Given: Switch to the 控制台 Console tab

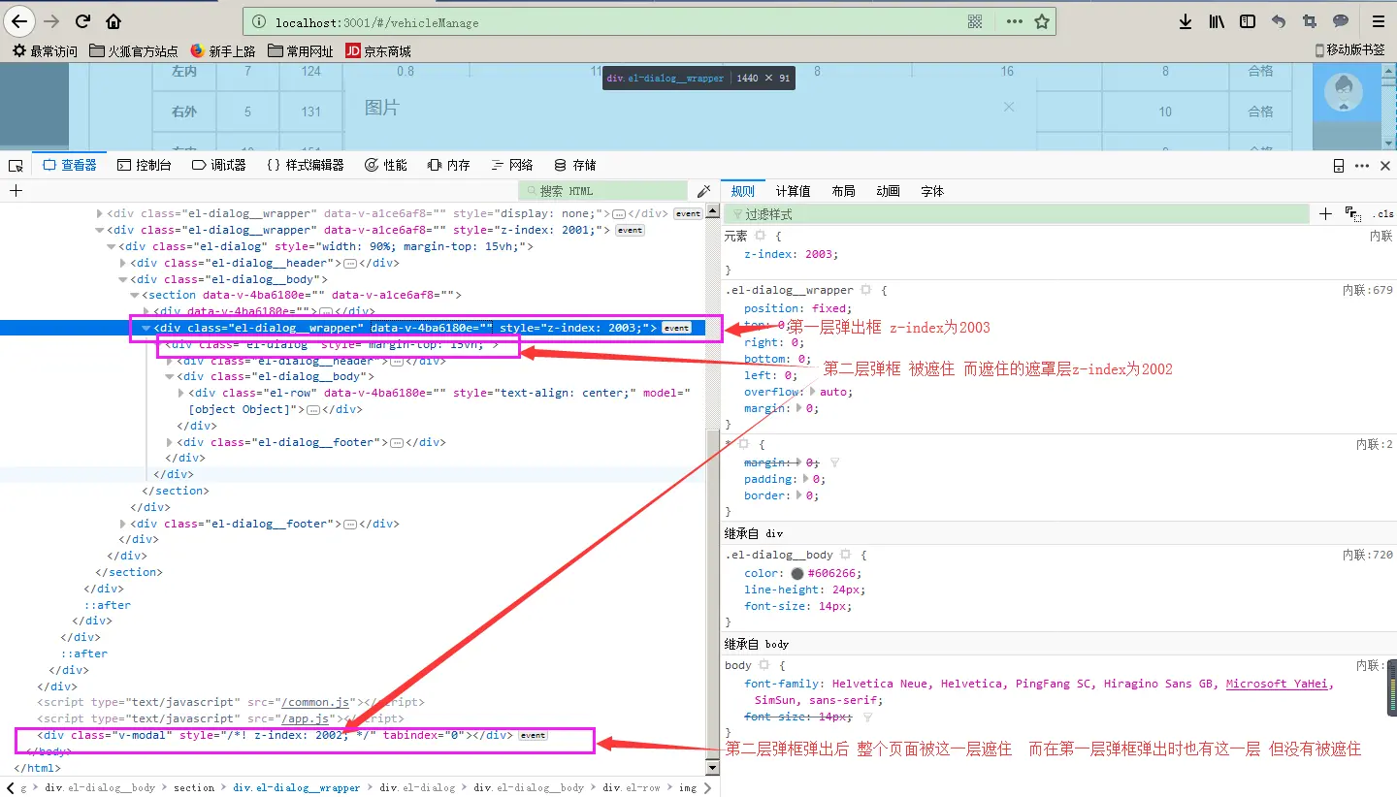Looking at the screenshot, I should (144, 166).
